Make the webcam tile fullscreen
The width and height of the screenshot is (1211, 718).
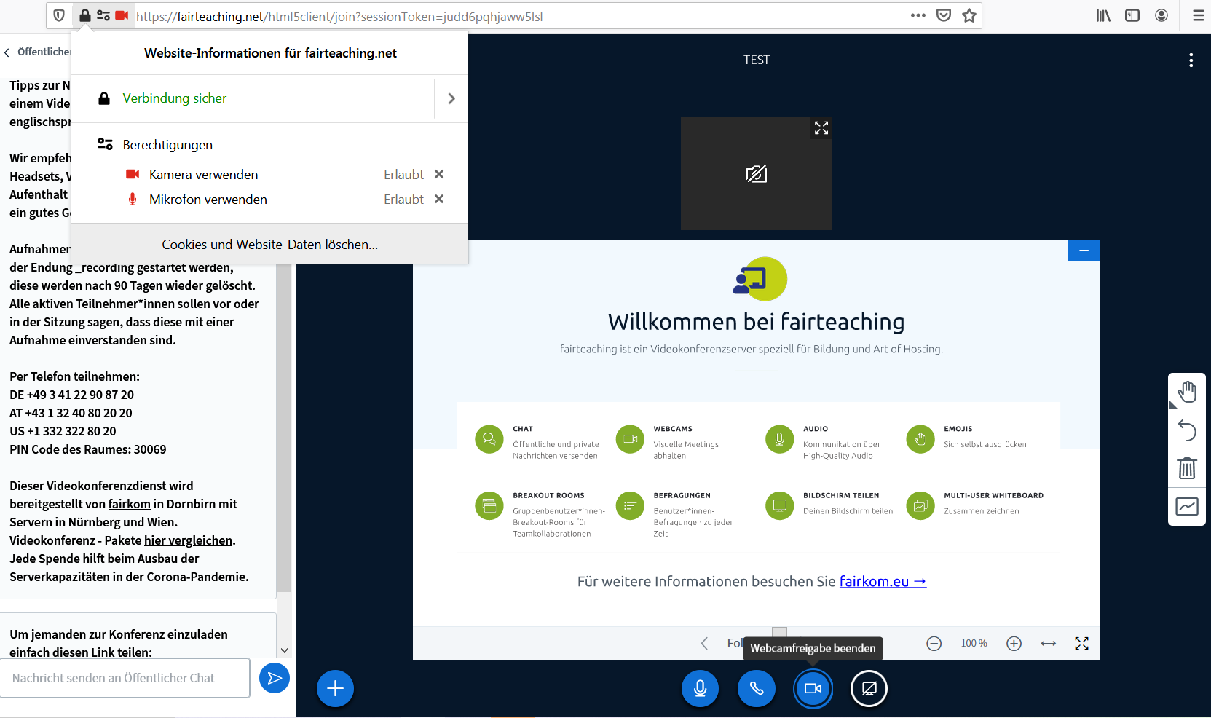tap(821, 128)
